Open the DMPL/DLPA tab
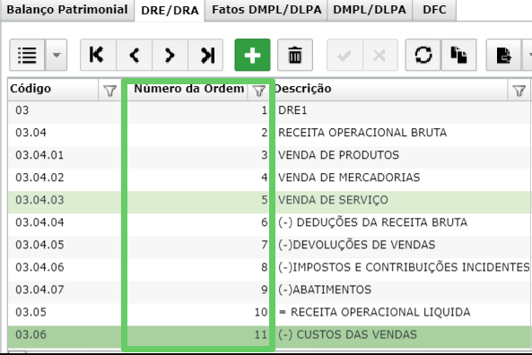Viewport: 532px width, 355px height. click(370, 10)
